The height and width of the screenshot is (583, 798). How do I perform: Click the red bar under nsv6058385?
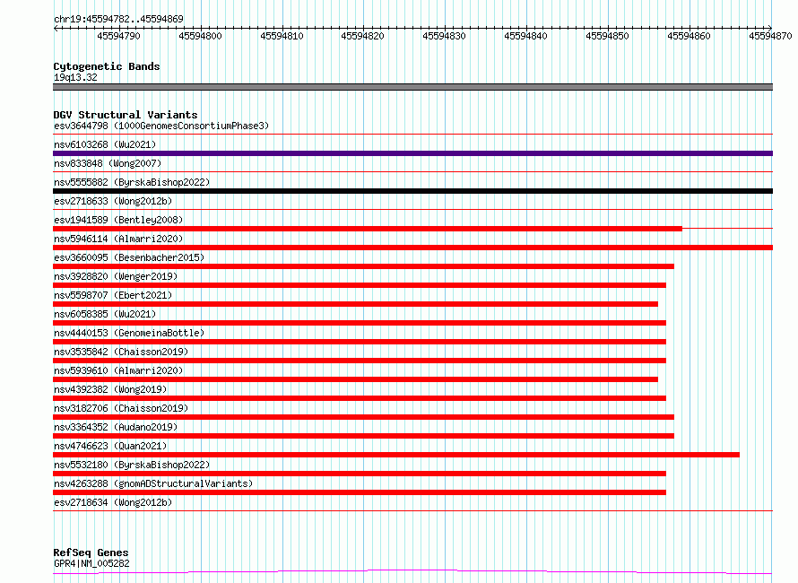coord(360,323)
